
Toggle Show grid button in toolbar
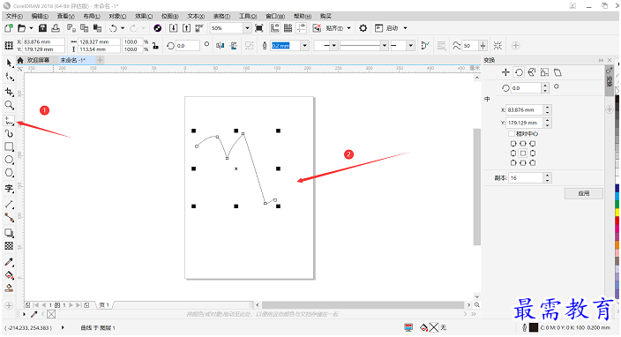(x=288, y=28)
